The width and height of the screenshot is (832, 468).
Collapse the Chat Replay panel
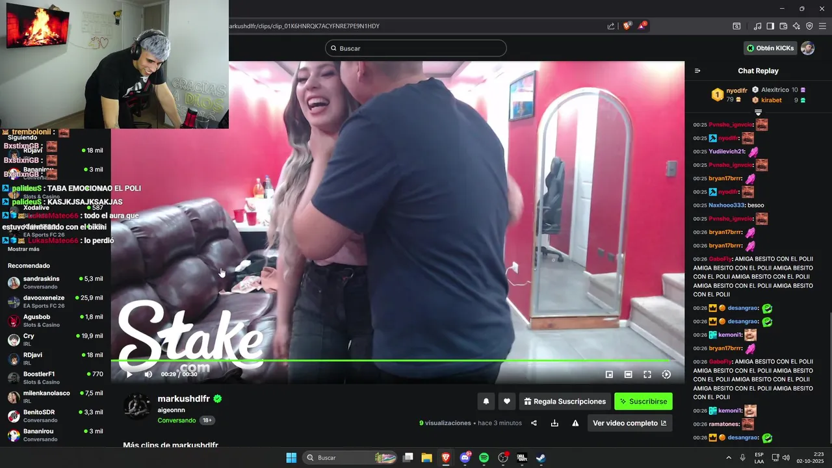click(697, 71)
